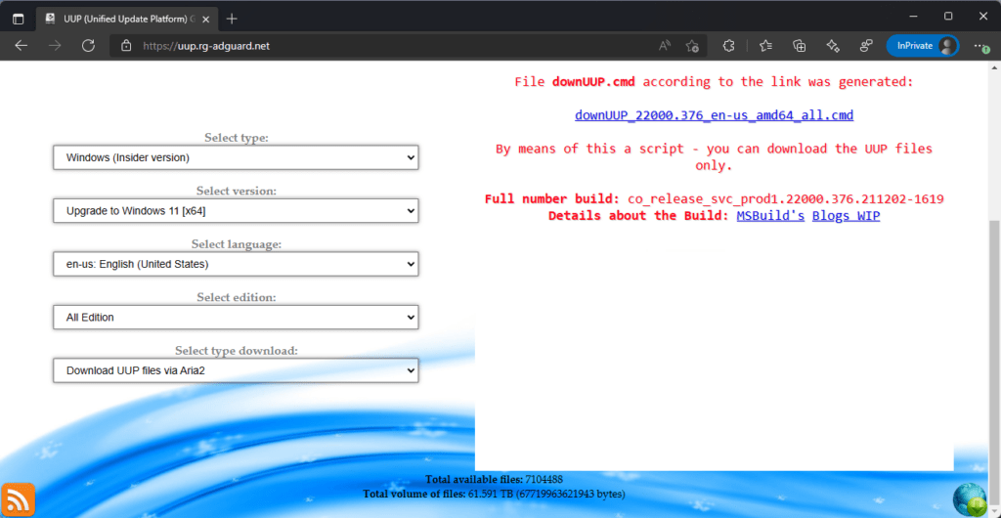Click the 'By means of this a script' text
1001x518 pixels.
tap(714, 157)
